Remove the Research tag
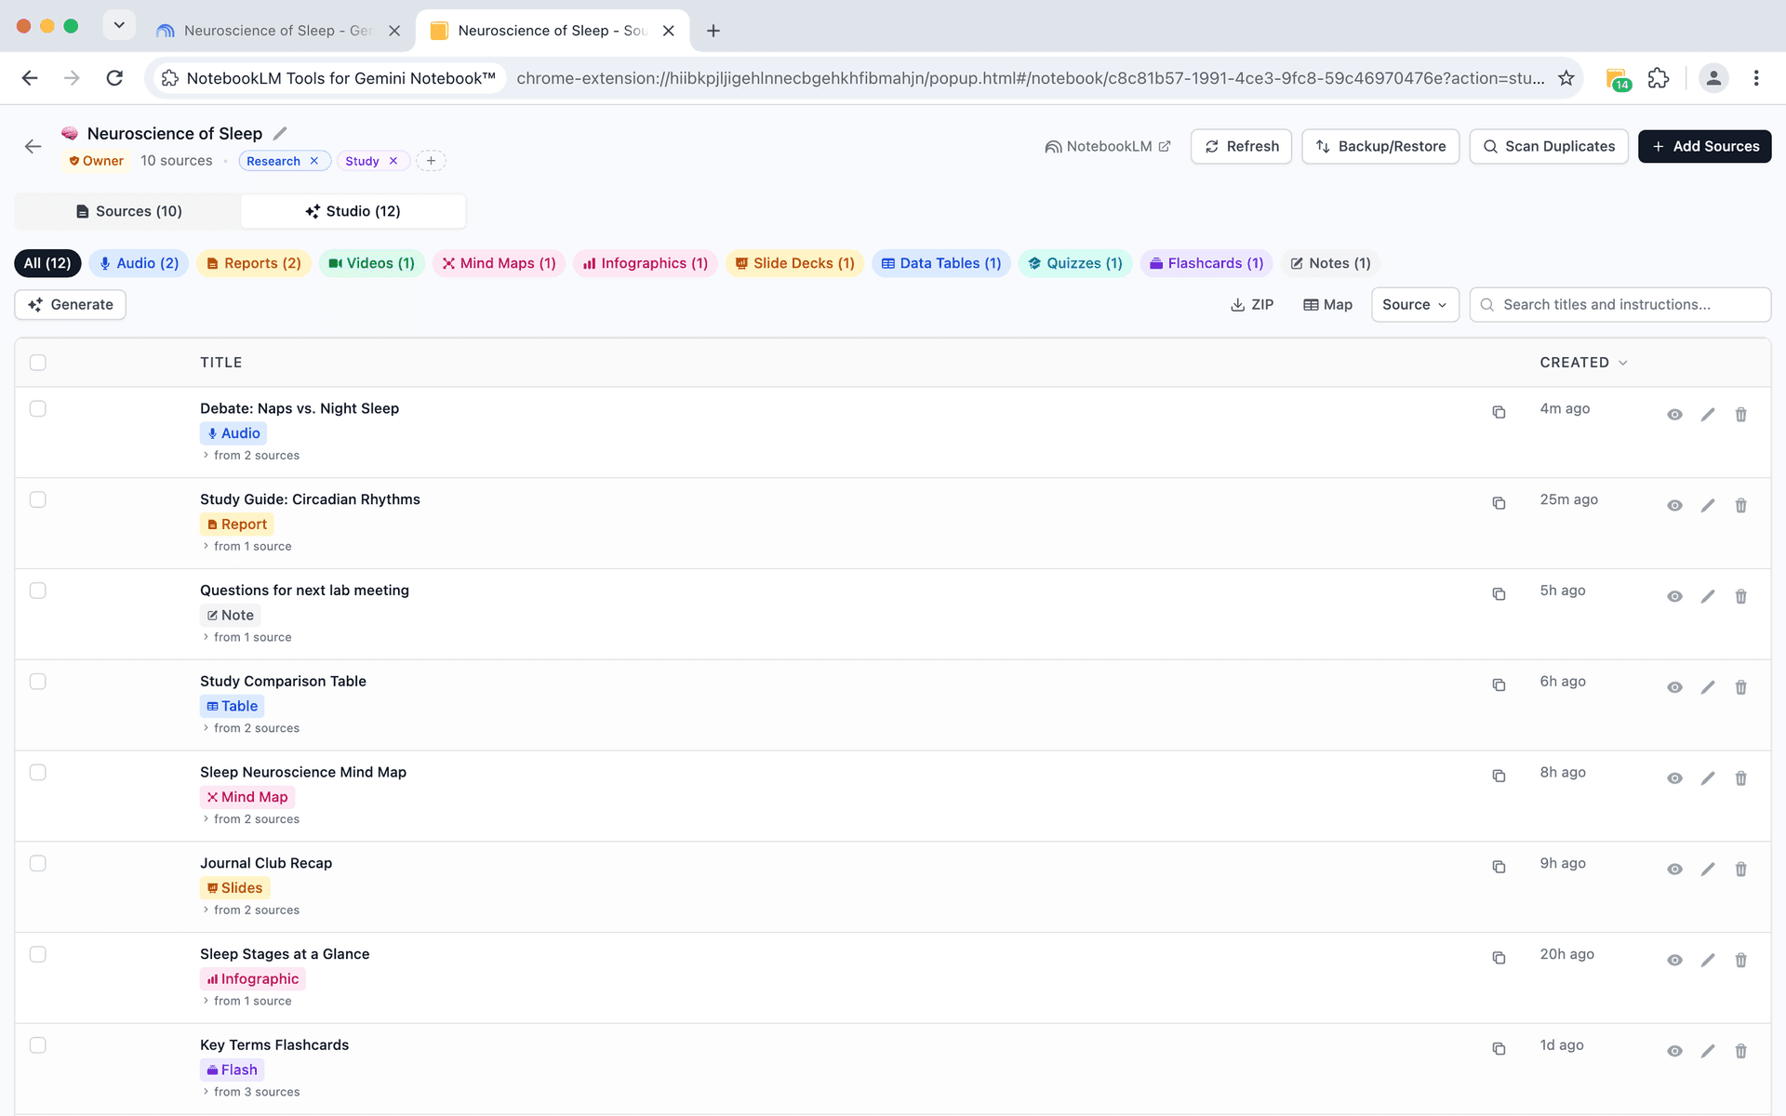Viewport: 1786px width, 1116px height. [314, 161]
